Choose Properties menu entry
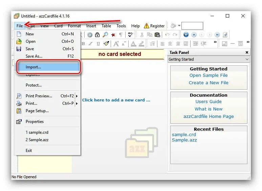 (x=47, y=122)
